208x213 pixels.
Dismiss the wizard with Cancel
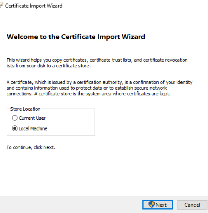pyautogui.click(x=192, y=205)
